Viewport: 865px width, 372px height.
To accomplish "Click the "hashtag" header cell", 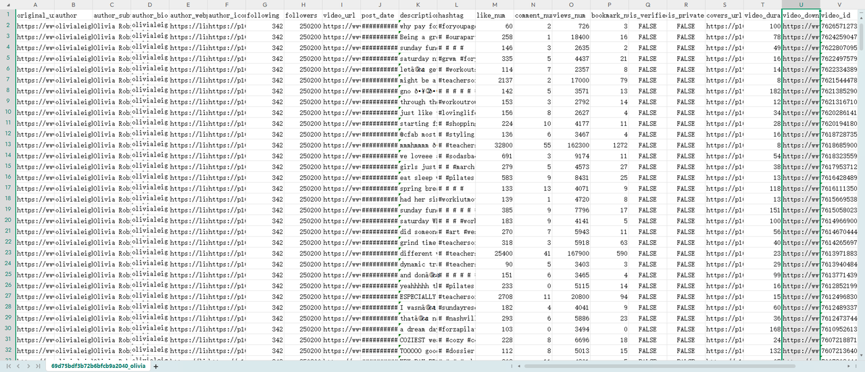I will (x=456, y=15).
